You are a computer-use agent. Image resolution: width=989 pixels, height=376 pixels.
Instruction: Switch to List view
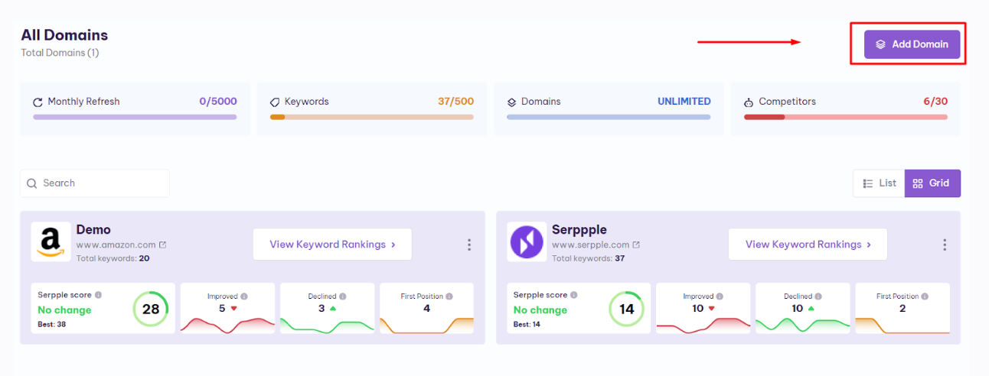pos(879,183)
